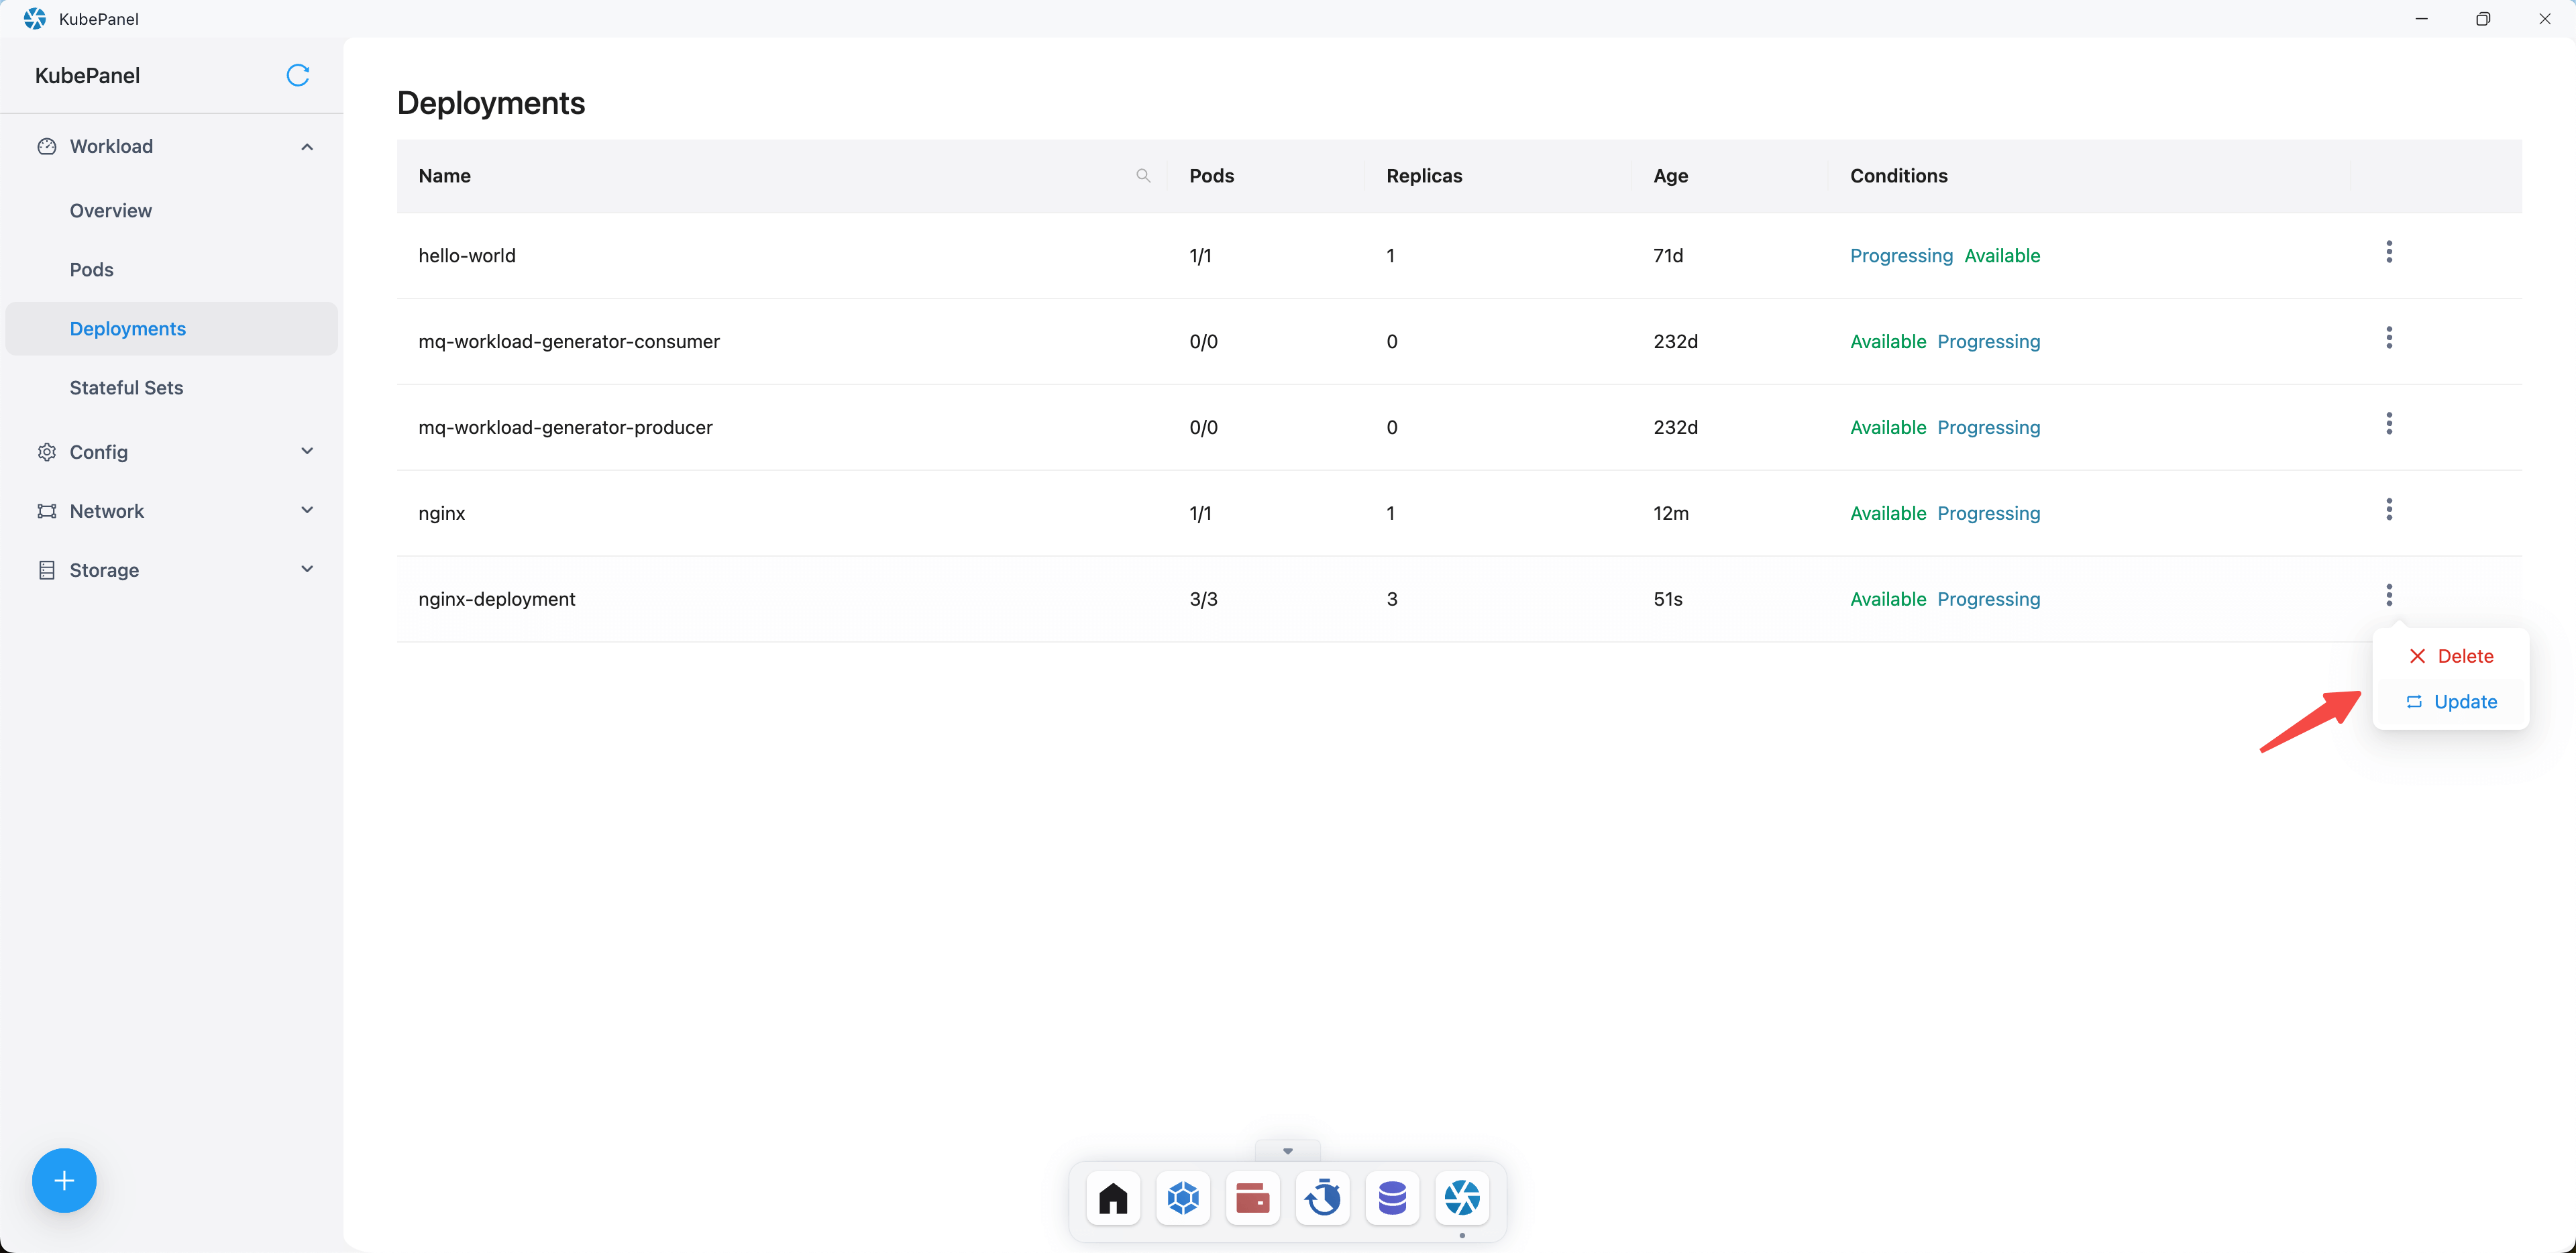Click the blue hexagon cube dock icon
Image resolution: width=2576 pixels, height=1253 pixels.
coord(1183,1198)
